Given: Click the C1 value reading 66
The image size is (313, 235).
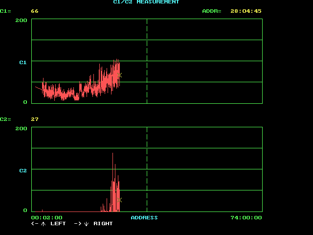Looking at the screenshot, I should click(x=35, y=11).
